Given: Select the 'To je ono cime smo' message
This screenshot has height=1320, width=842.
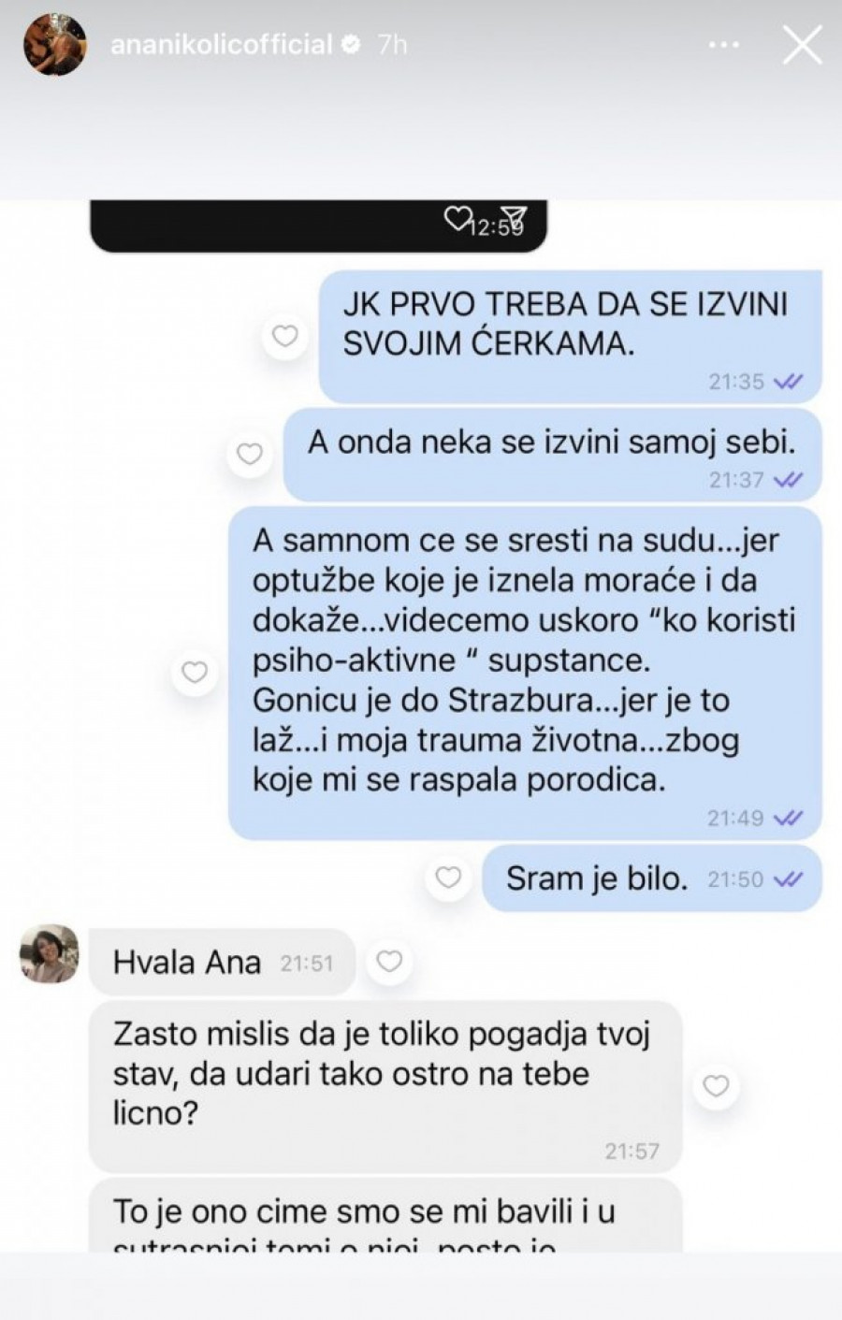Looking at the screenshot, I should click(385, 1216).
